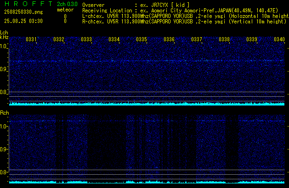Click the 0.8 frequency label in Rch

(3, 172)
